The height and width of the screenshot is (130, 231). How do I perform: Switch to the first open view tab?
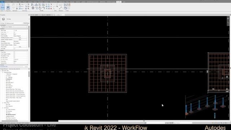pos(36,15)
